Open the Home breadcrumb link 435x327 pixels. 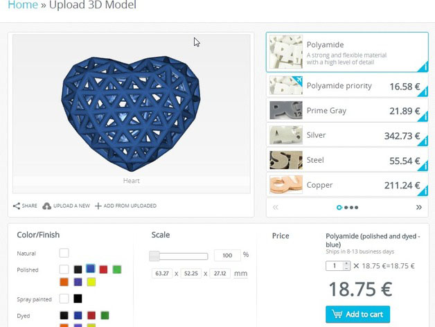(x=23, y=6)
